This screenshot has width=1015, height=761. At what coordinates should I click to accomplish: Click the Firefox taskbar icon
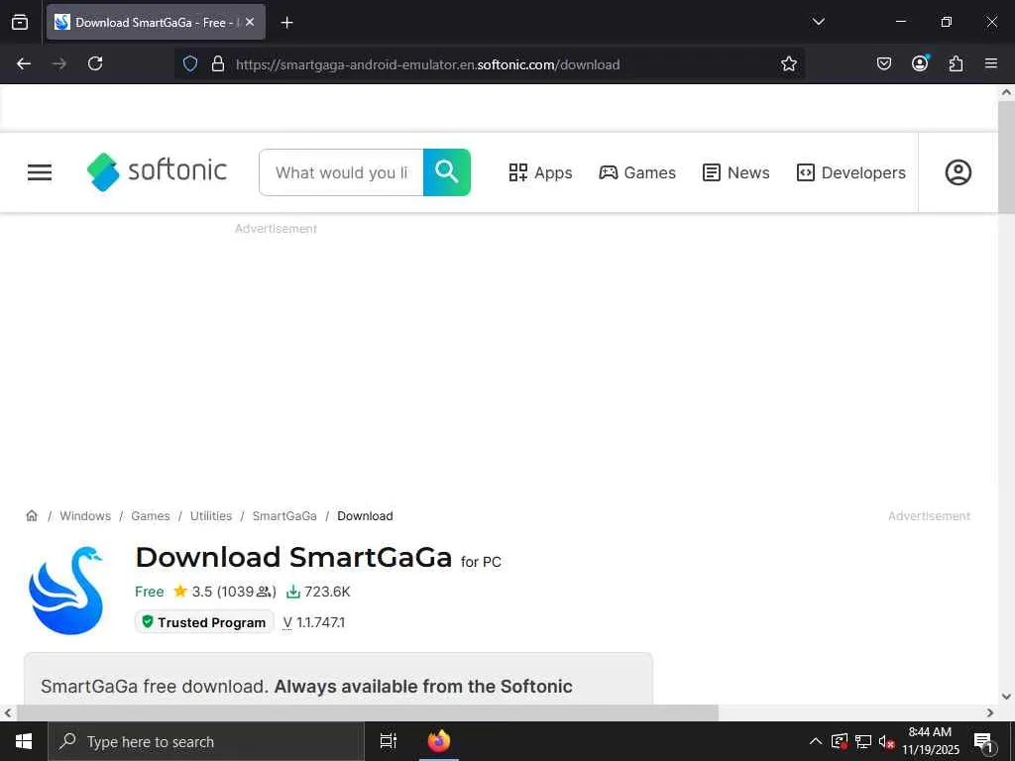coord(439,741)
